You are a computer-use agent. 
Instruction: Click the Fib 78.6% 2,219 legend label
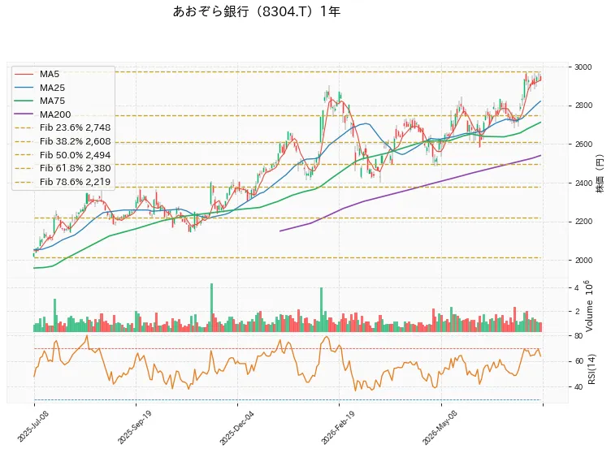(76, 182)
